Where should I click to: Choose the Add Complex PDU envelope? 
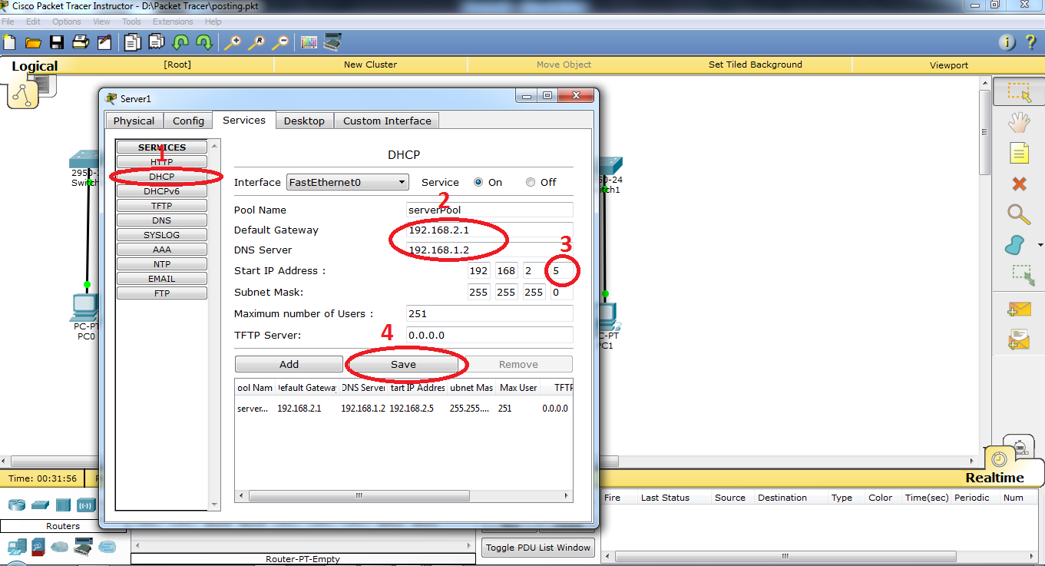pyautogui.click(x=1019, y=339)
